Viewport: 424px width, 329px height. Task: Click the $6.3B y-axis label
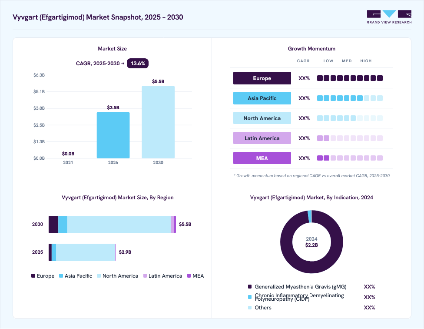click(39, 75)
